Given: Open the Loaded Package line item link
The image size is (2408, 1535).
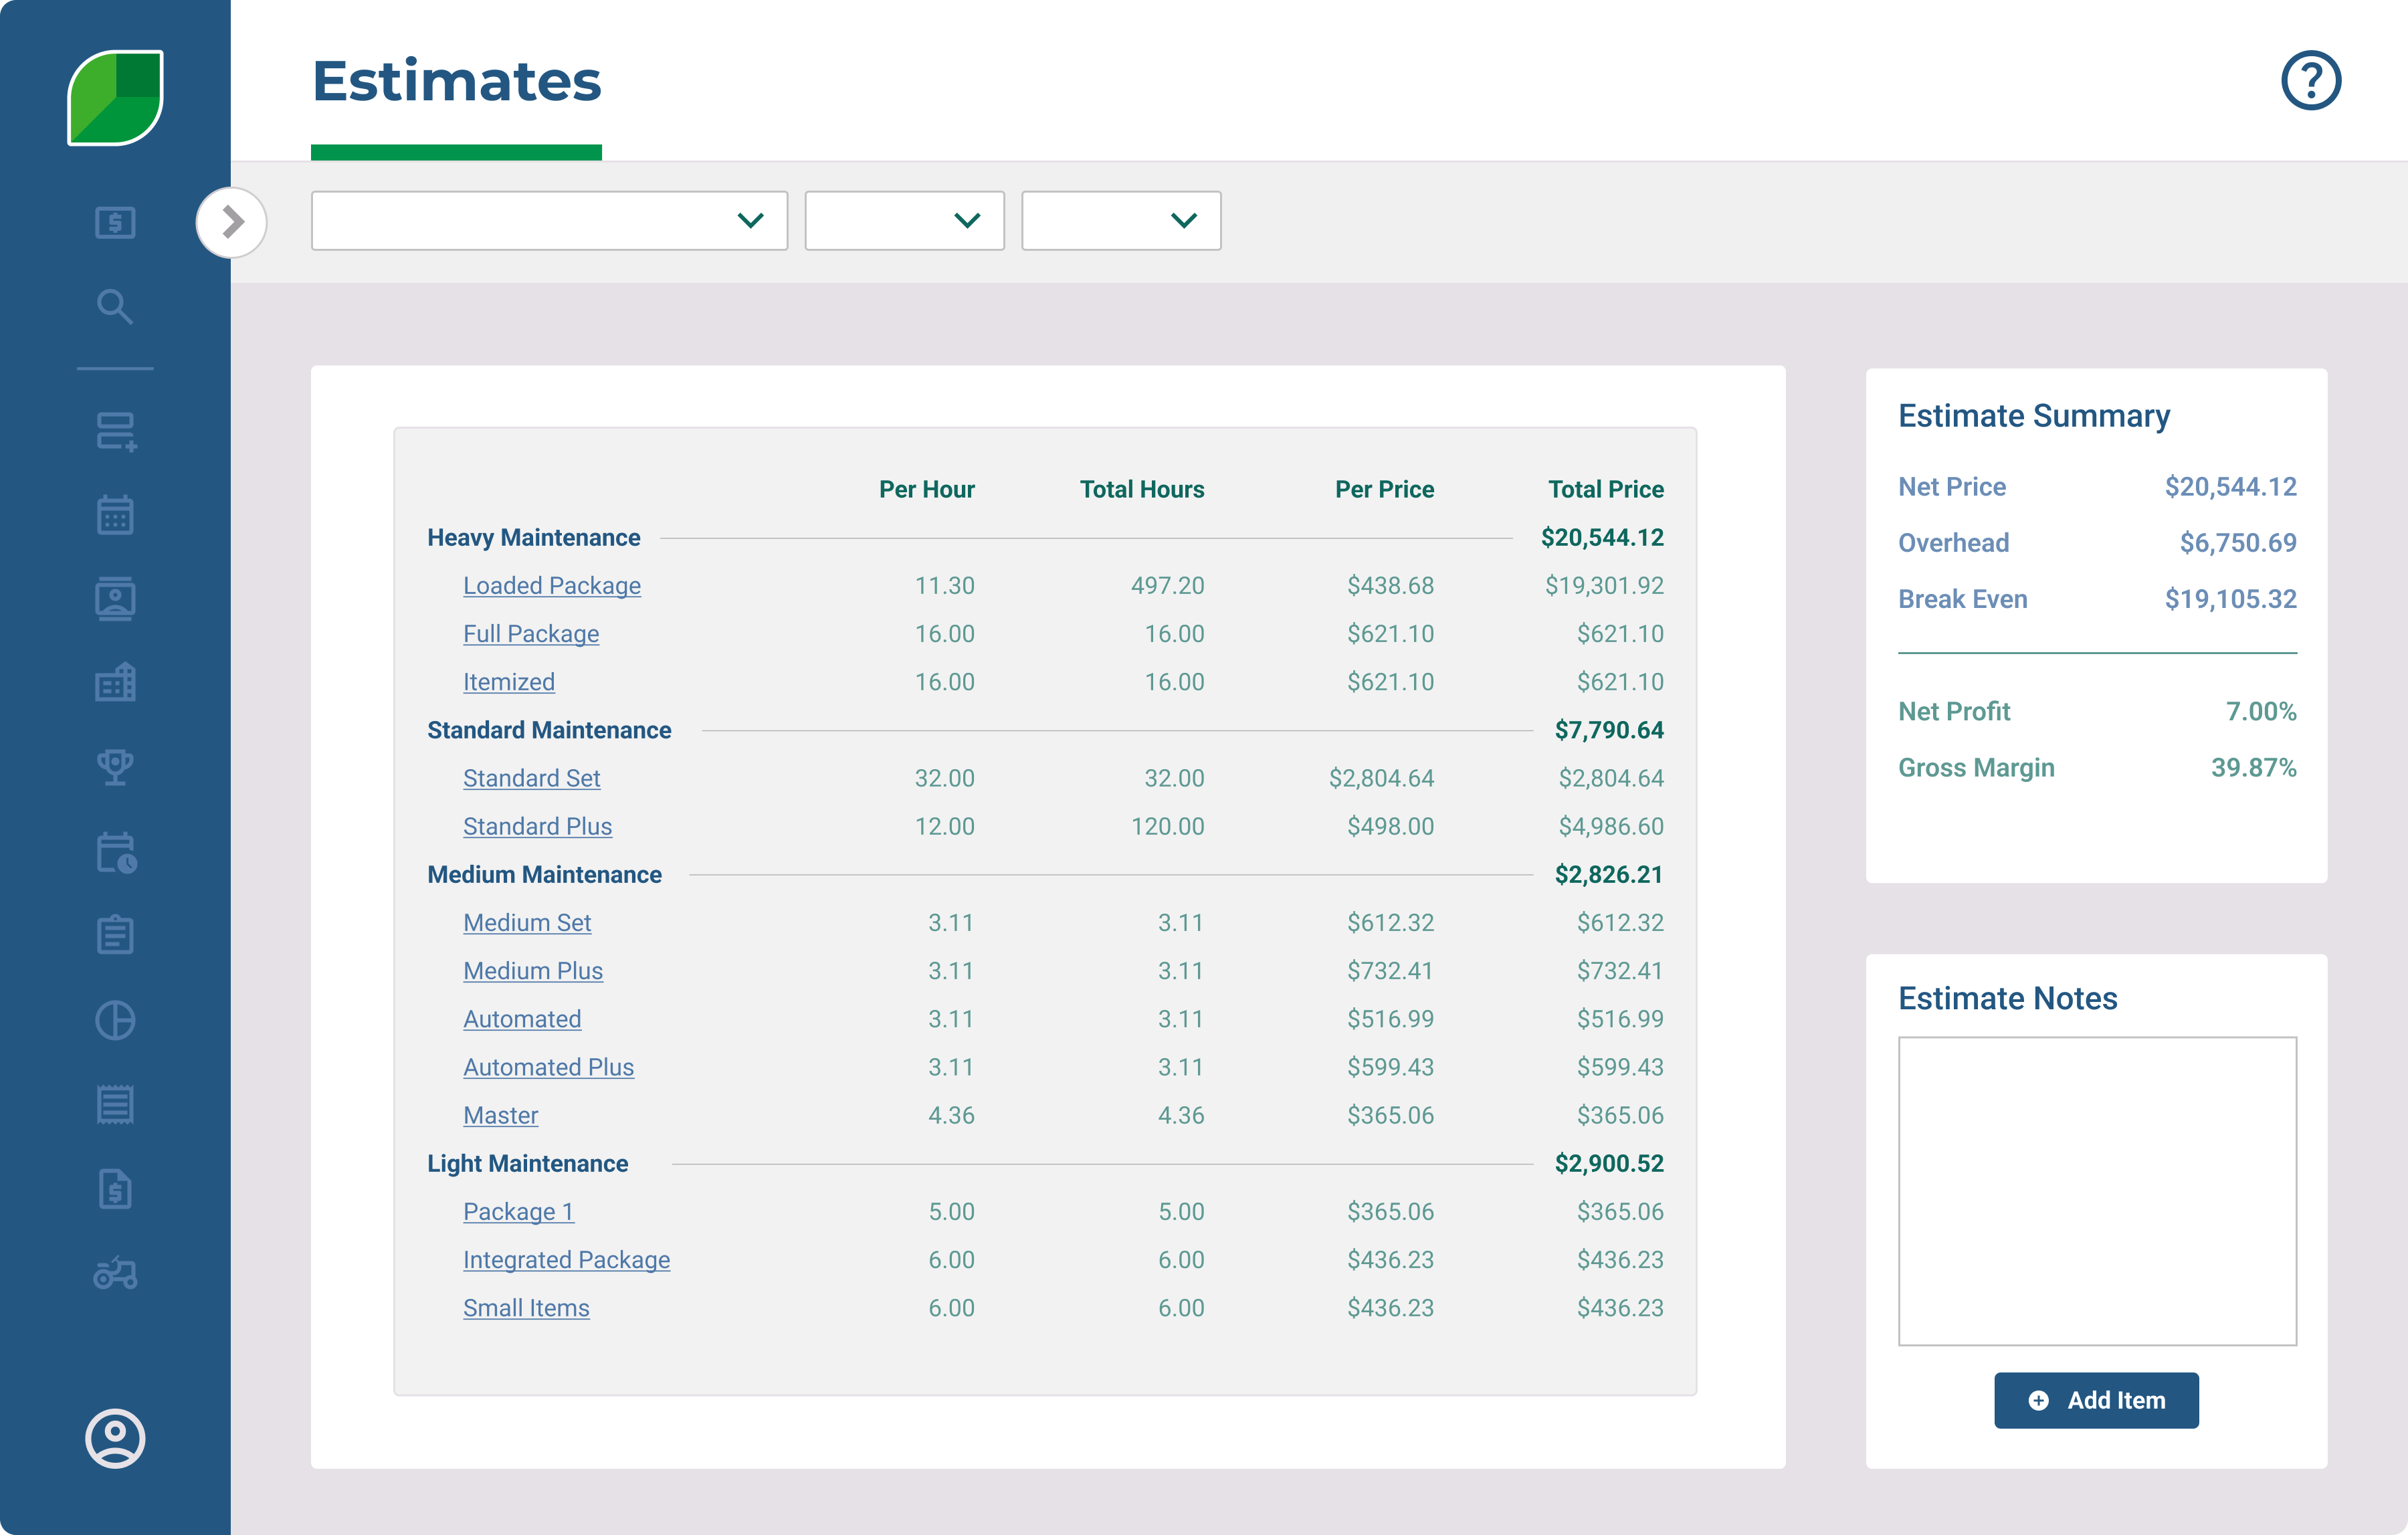Looking at the screenshot, I should coord(551,585).
